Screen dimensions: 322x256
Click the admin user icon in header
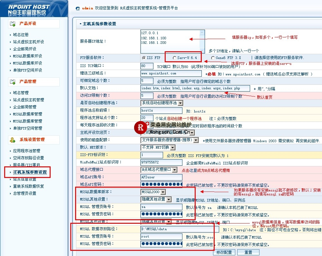(x=77, y=8)
